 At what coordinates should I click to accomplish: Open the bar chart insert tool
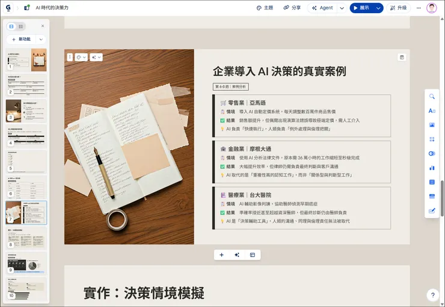click(x=432, y=168)
